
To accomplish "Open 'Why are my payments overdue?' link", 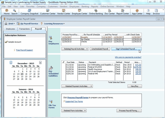I will 128,57.
